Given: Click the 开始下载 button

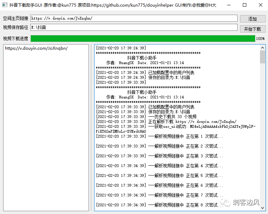Looking at the screenshot, I should pos(253,29).
